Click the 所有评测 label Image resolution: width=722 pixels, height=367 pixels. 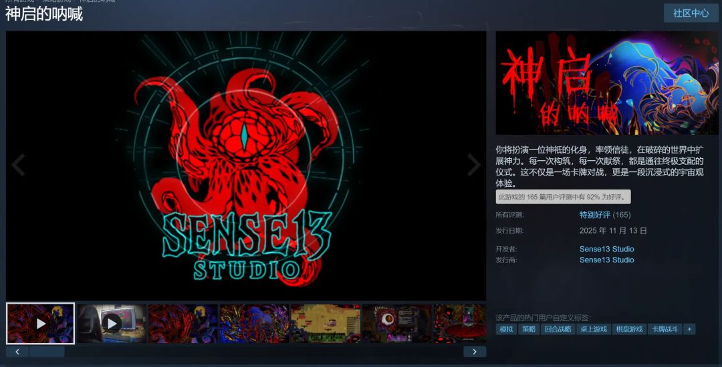click(509, 214)
